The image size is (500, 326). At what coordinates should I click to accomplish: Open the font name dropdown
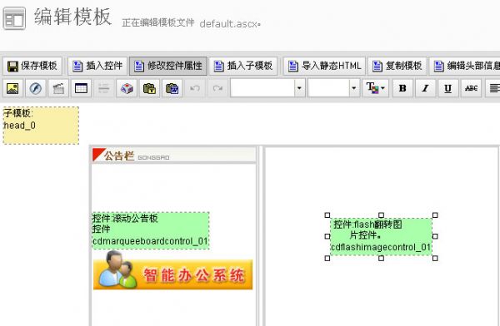point(299,88)
